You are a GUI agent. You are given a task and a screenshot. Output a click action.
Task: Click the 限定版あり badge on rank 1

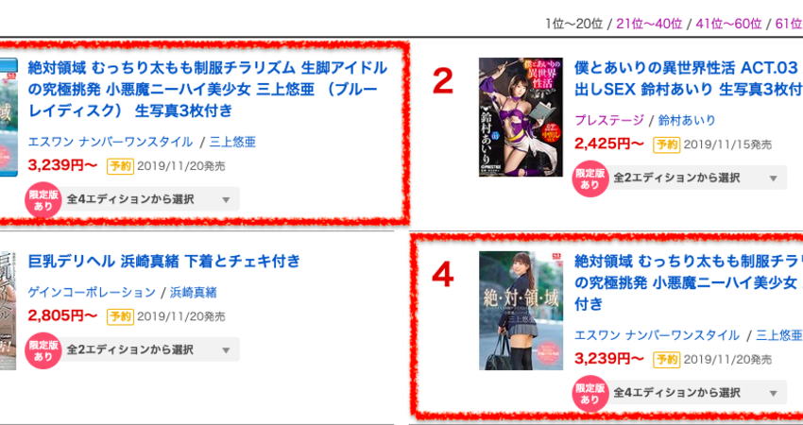tap(43, 200)
